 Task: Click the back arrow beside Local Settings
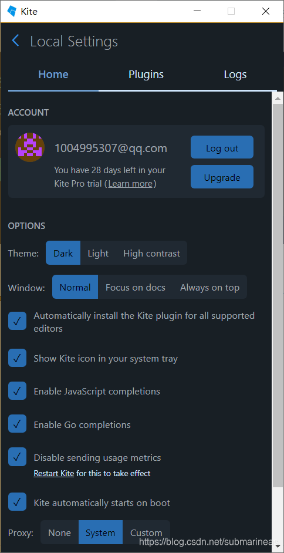(15, 41)
